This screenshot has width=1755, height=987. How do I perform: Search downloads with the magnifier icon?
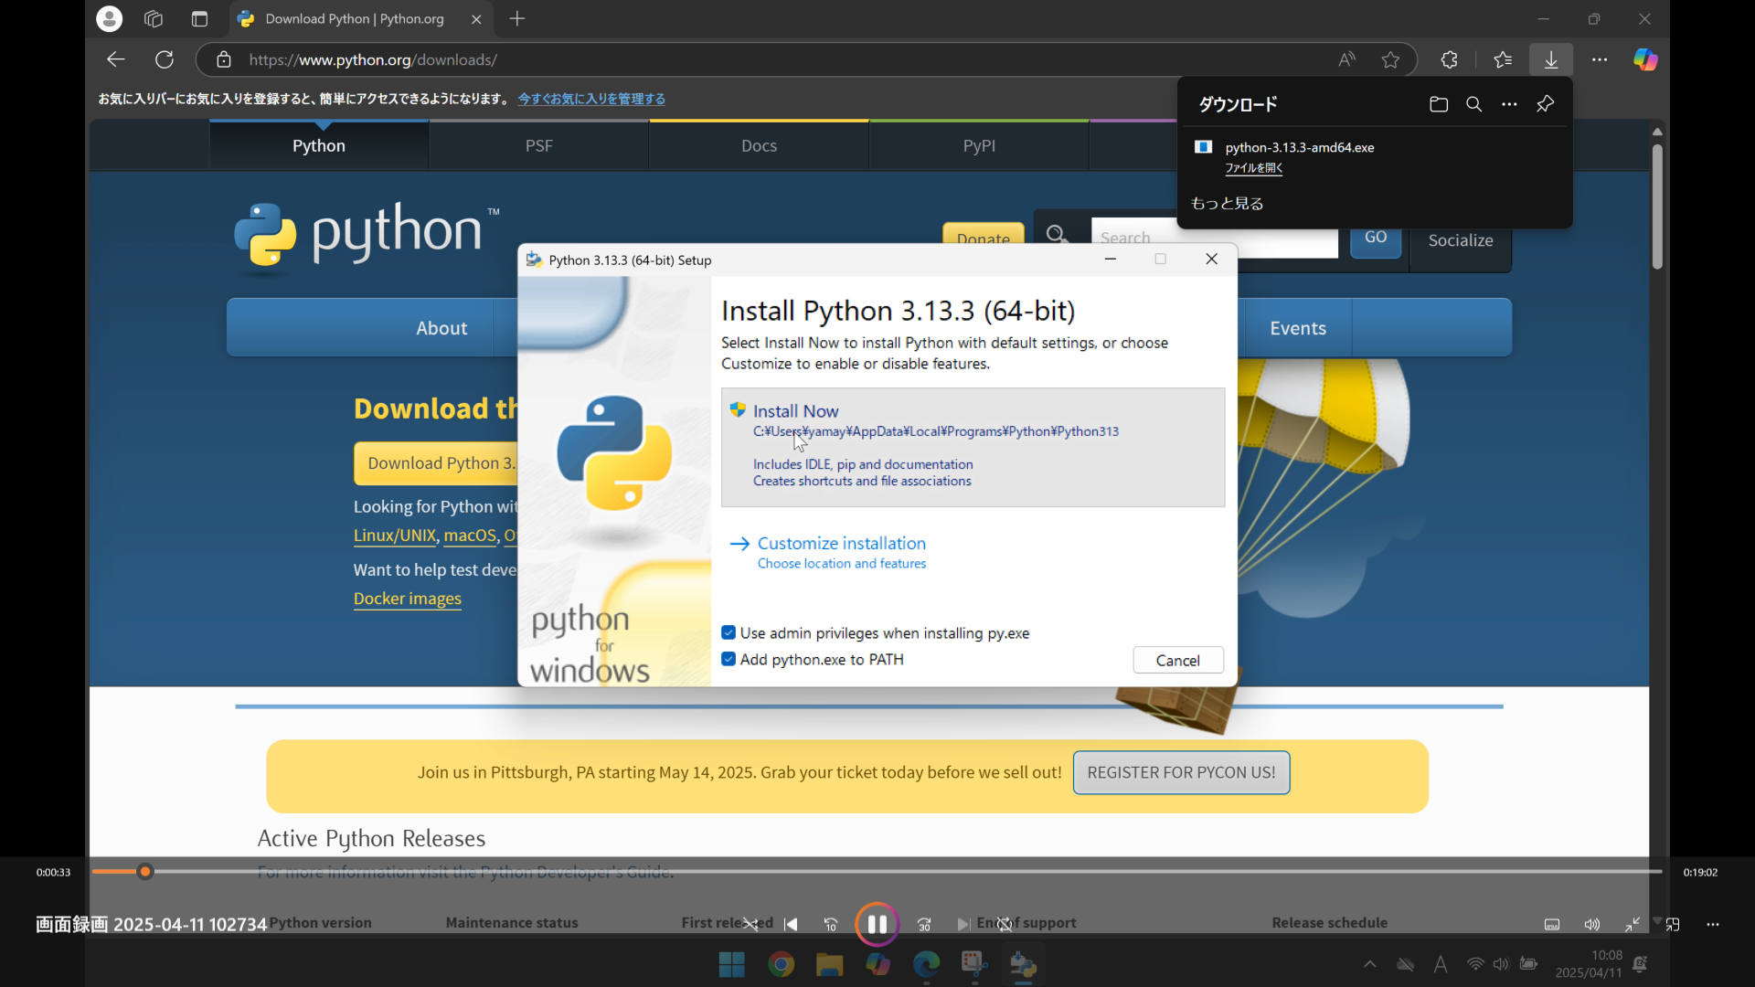1473,104
